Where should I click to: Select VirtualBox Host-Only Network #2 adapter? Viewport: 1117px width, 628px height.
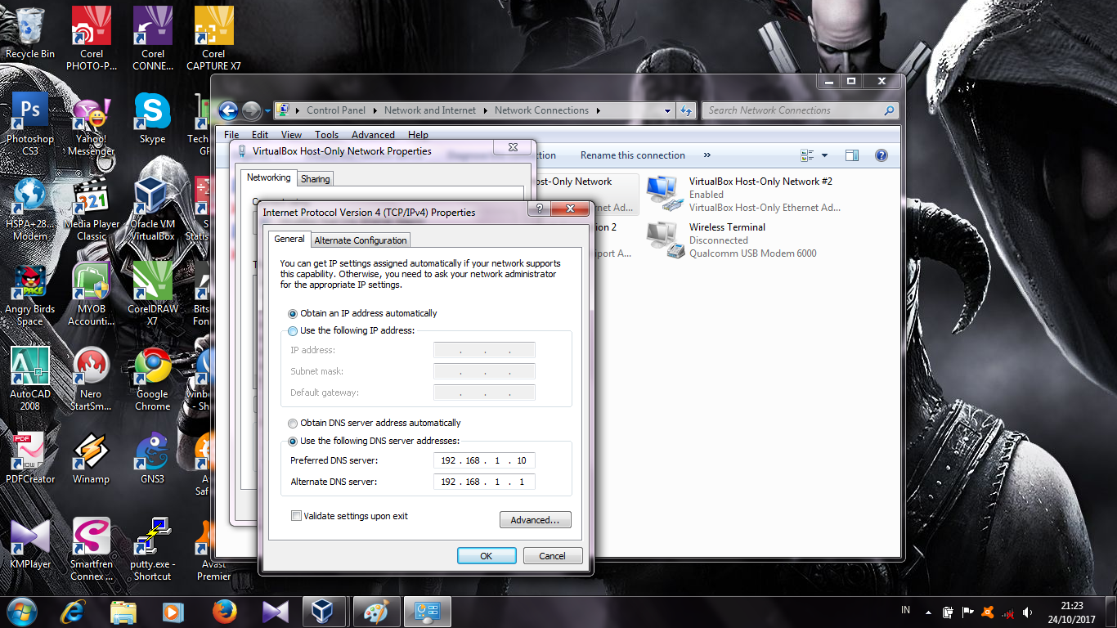(x=743, y=195)
